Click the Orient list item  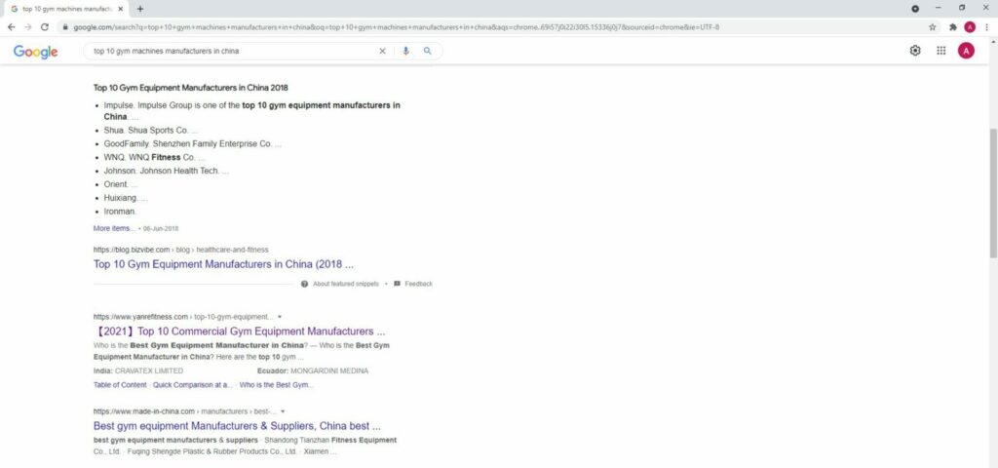tap(121, 184)
